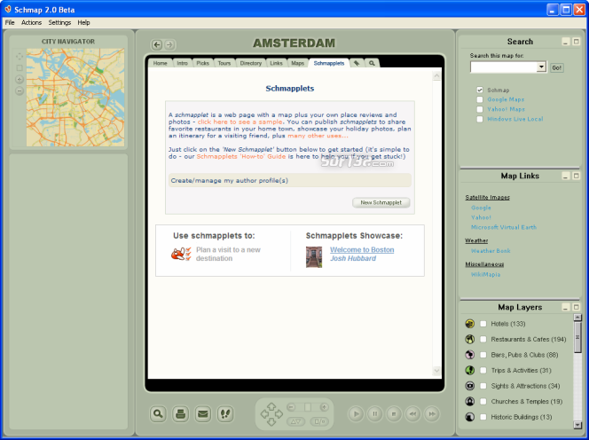The image size is (589, 440).
Task: Enable the Google Maps search checkbox
Action: 480,99
